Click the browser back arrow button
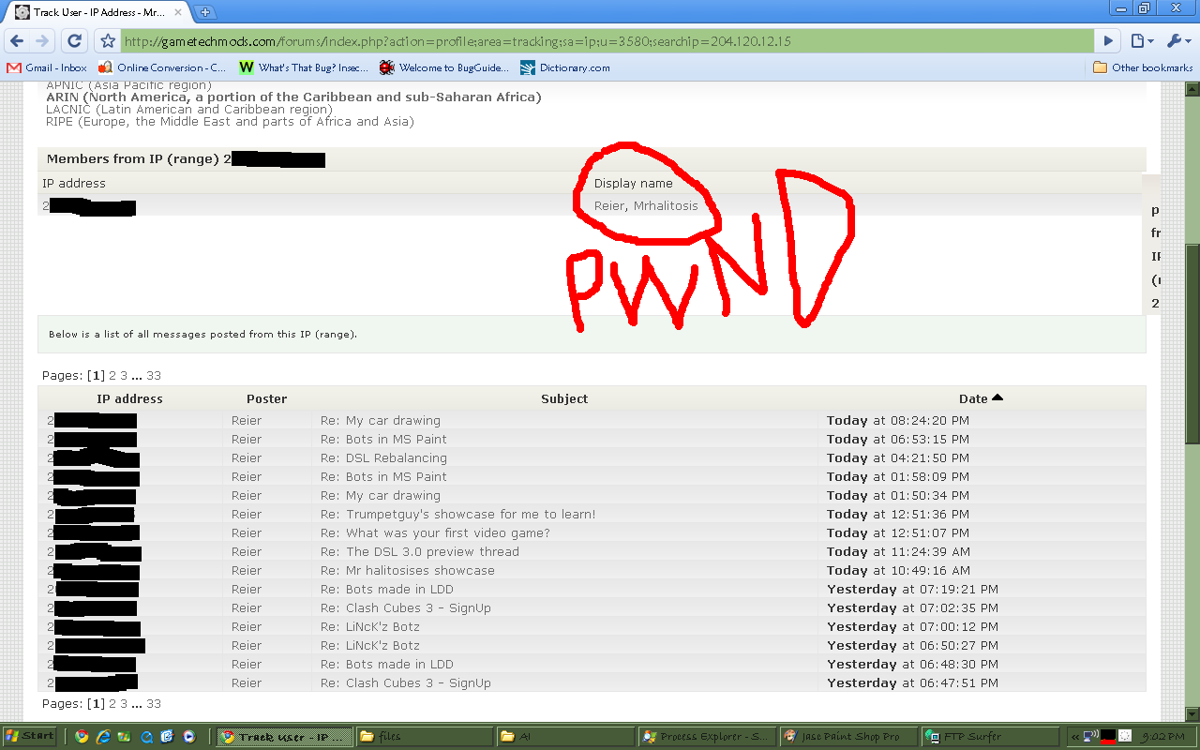Image resolution: width=1200 pixels, height=750 pixels. point(17,41)
